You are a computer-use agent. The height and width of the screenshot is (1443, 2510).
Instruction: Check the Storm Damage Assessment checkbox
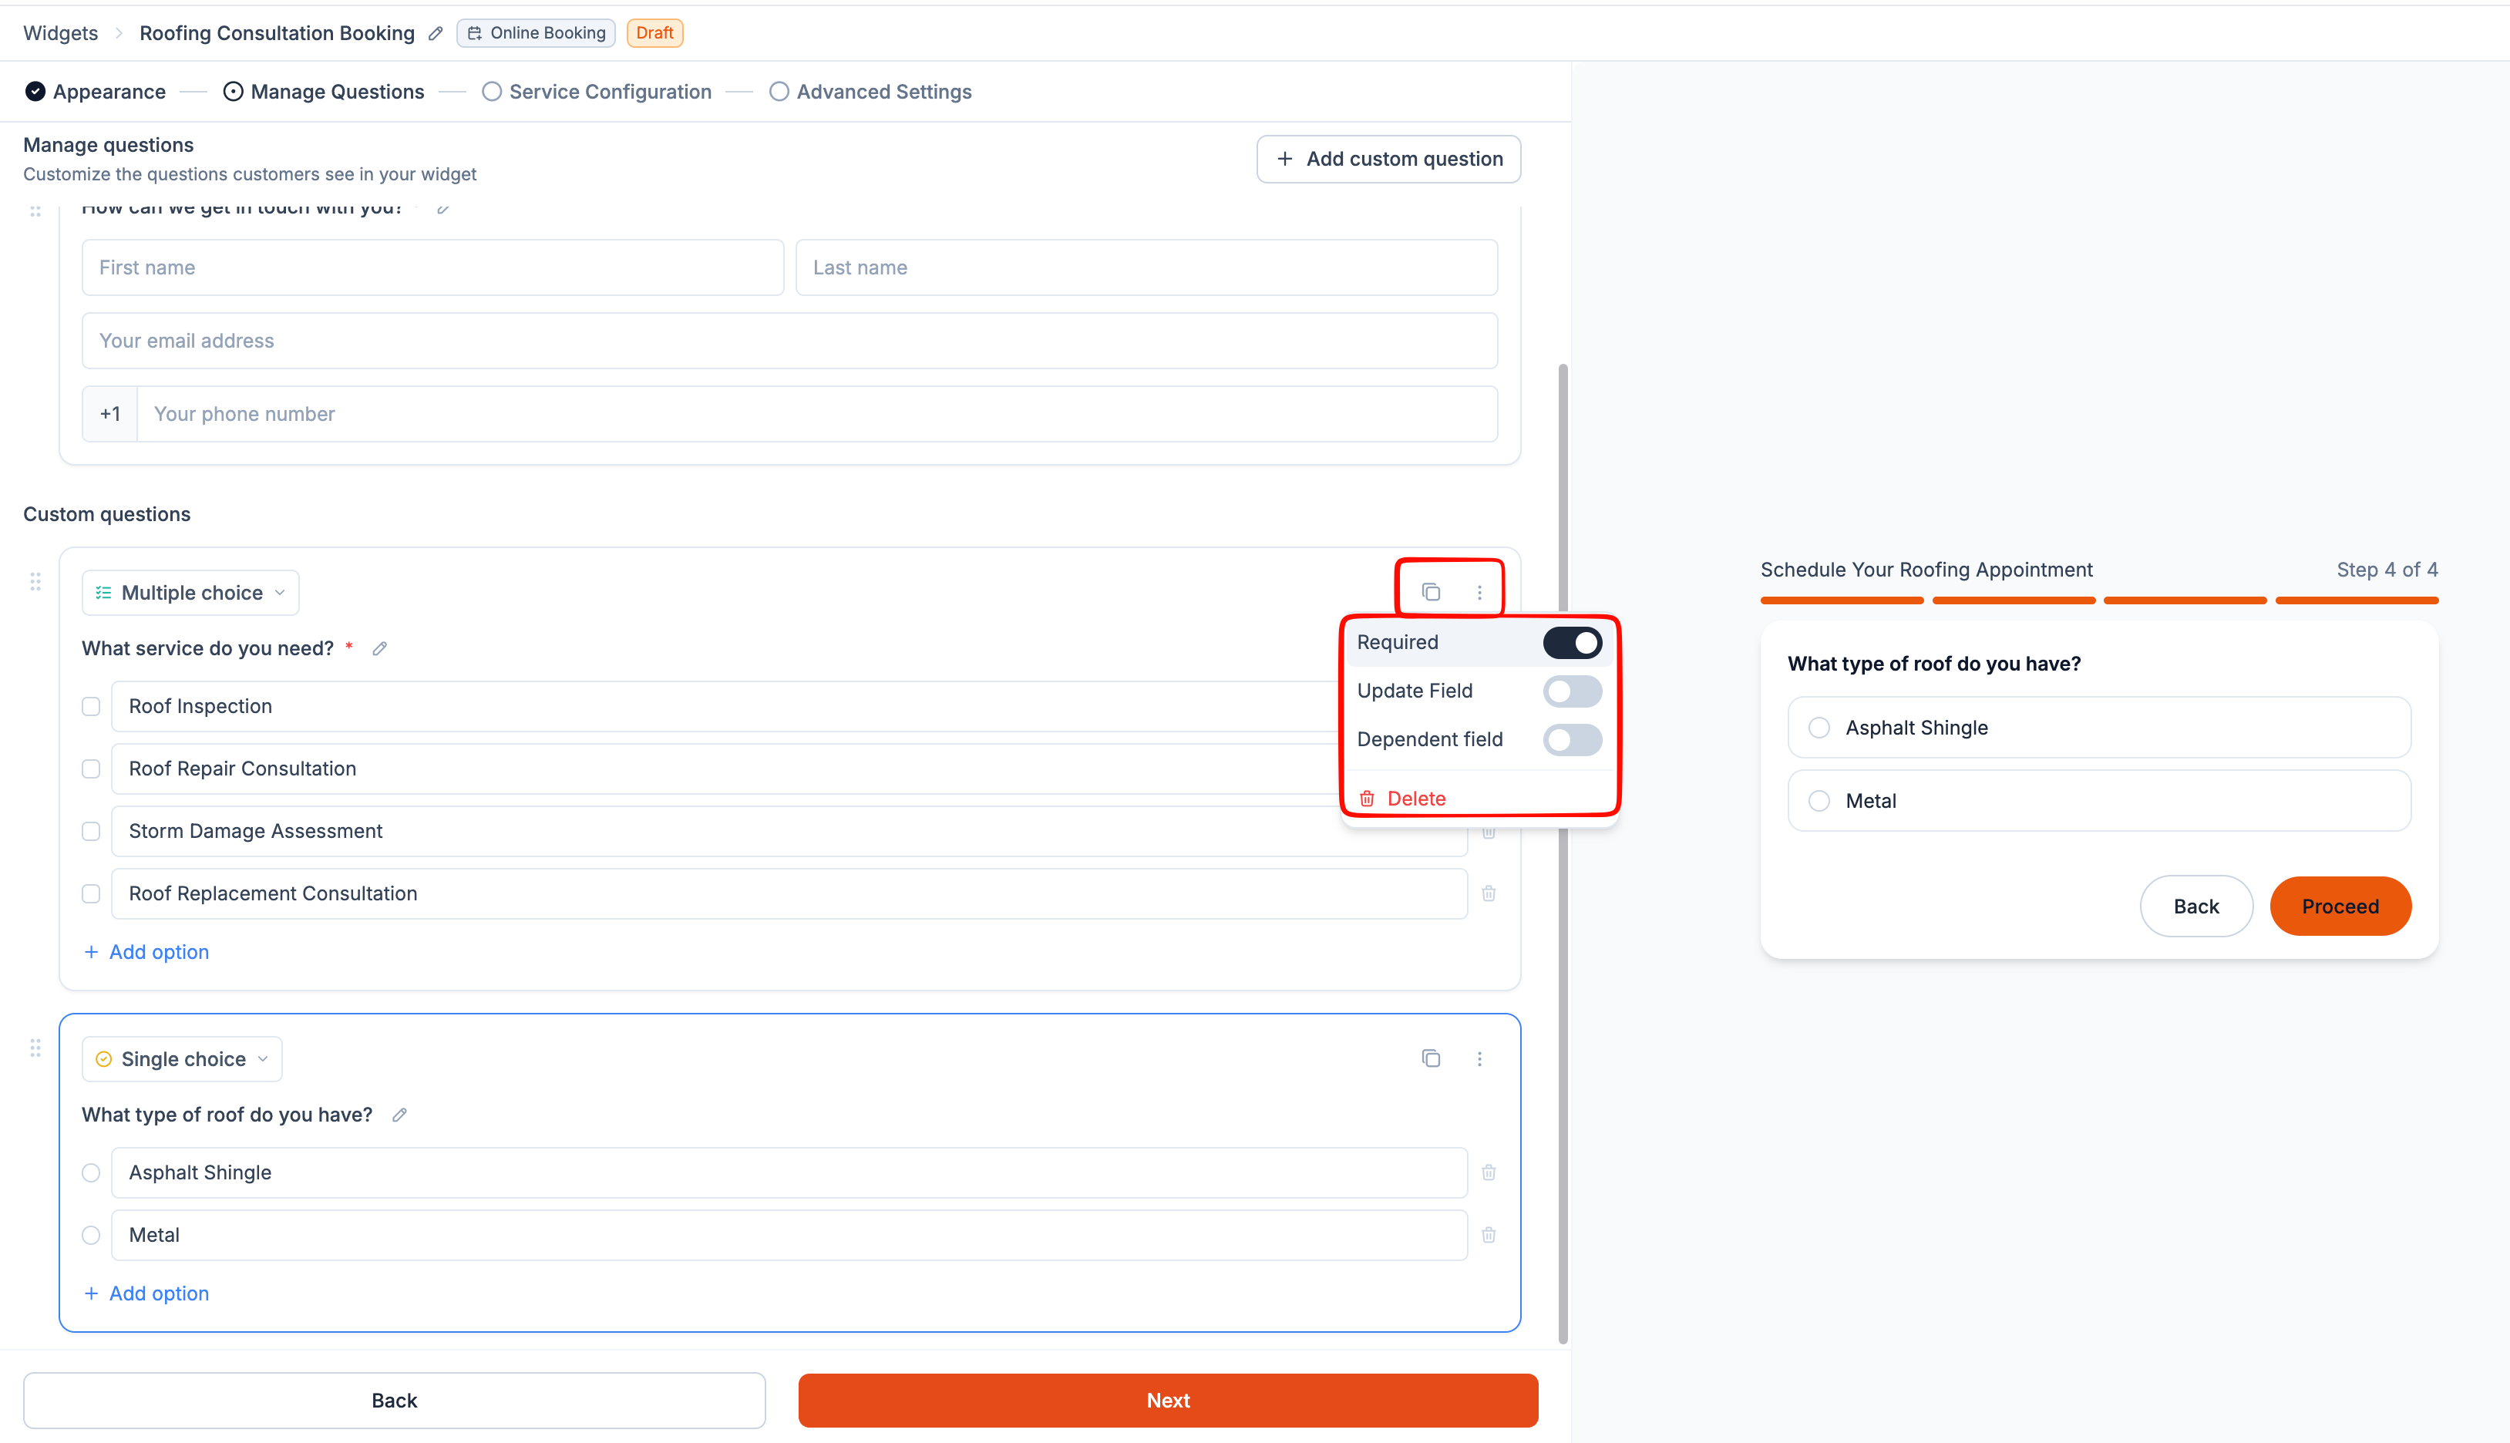click(x=91, y=832)
